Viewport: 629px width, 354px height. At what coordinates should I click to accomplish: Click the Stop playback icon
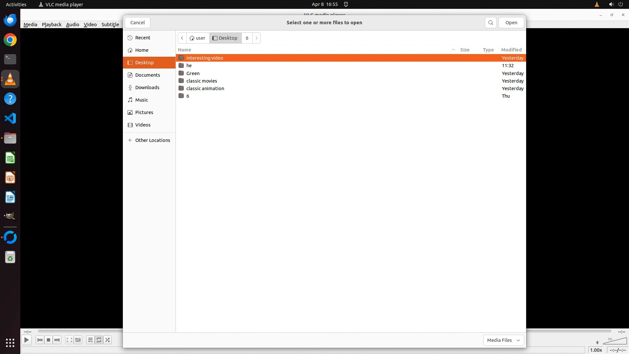[x=48, y=340]
